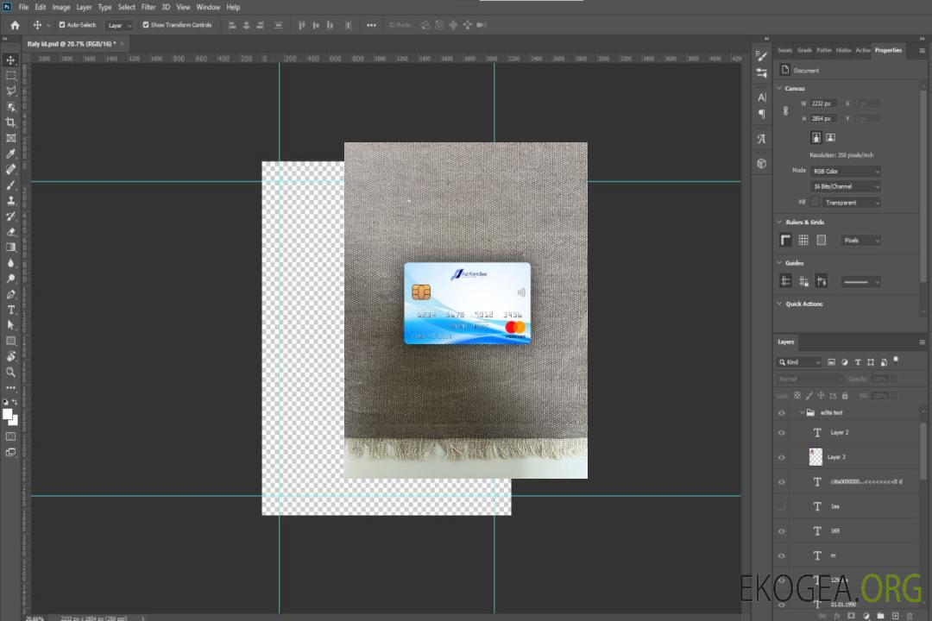Click the lock guides icon

[803, 281]
